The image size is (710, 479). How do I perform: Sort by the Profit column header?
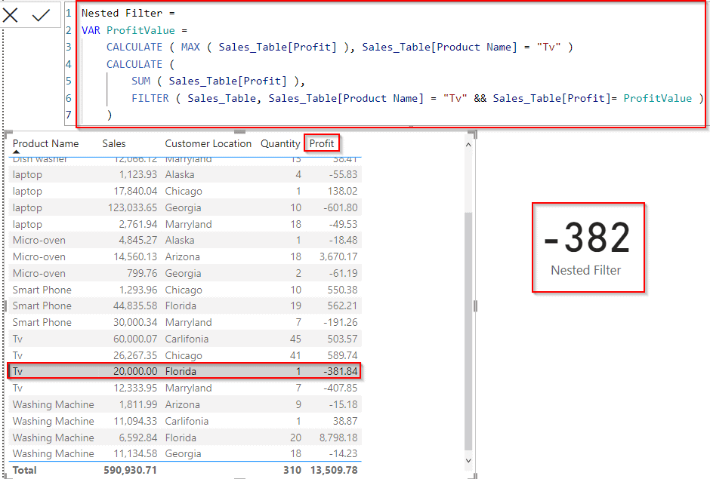click(322, 143)
